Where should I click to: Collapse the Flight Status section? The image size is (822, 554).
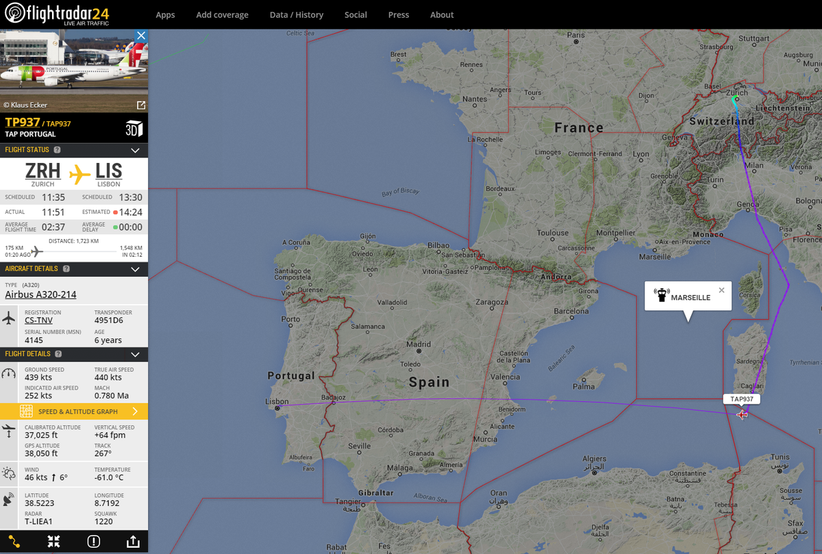point(135,151)
